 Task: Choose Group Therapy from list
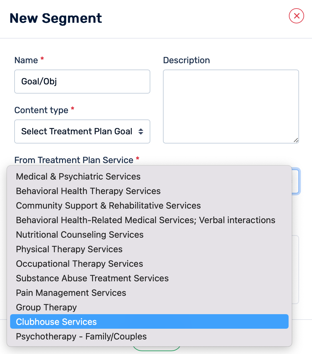(47, 307)
